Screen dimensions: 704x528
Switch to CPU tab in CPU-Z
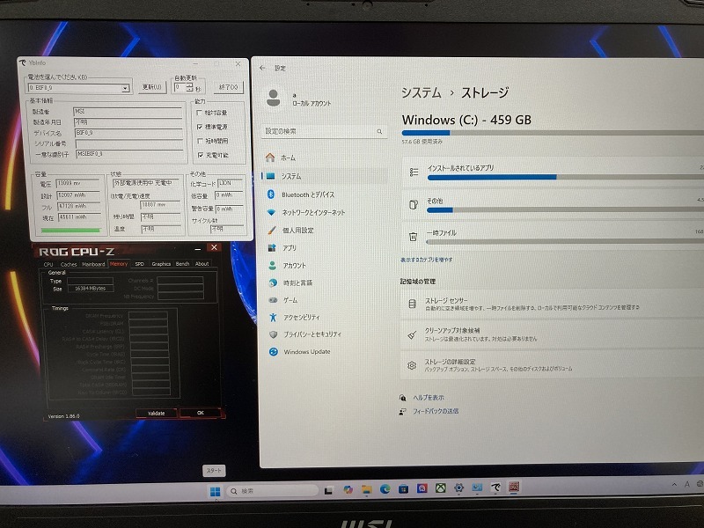pos(48,265)
